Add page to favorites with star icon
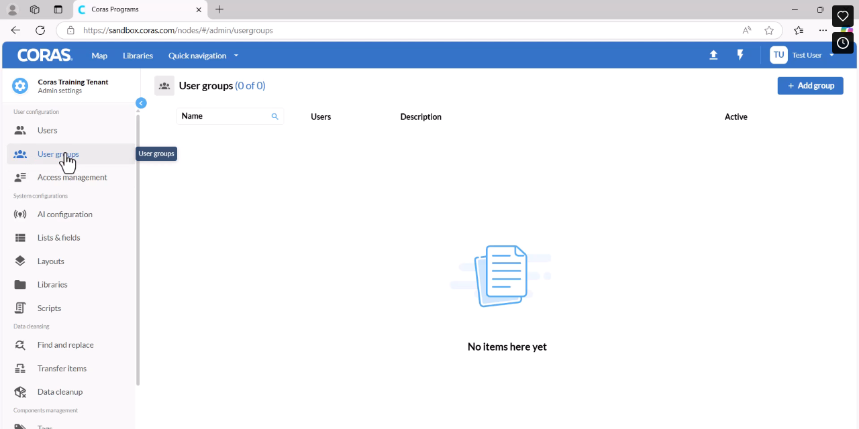 coord(769,30)
